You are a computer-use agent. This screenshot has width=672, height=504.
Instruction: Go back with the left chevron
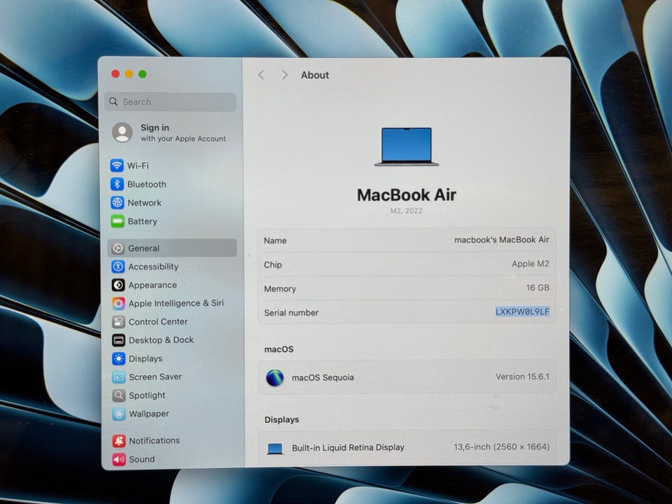pyautogui.click(x=261, y=75)
